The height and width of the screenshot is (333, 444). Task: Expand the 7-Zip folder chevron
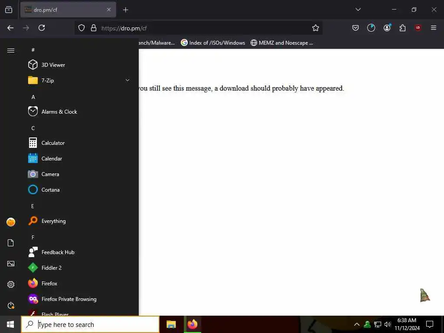point(127,80)
